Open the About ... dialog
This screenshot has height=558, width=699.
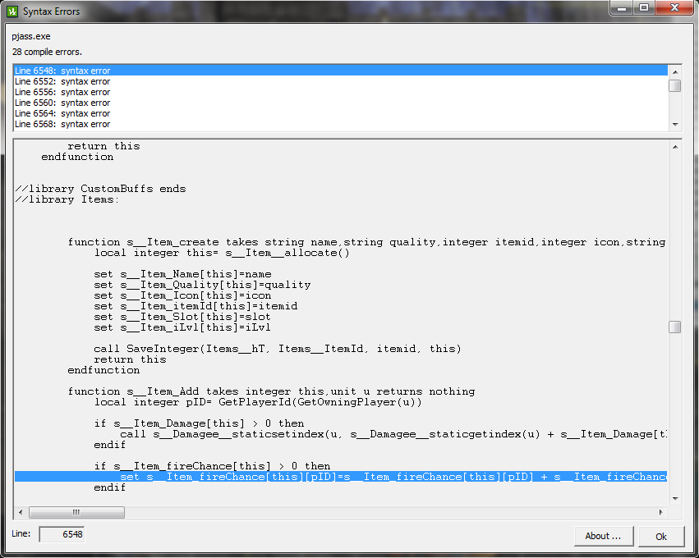(604, 536)
